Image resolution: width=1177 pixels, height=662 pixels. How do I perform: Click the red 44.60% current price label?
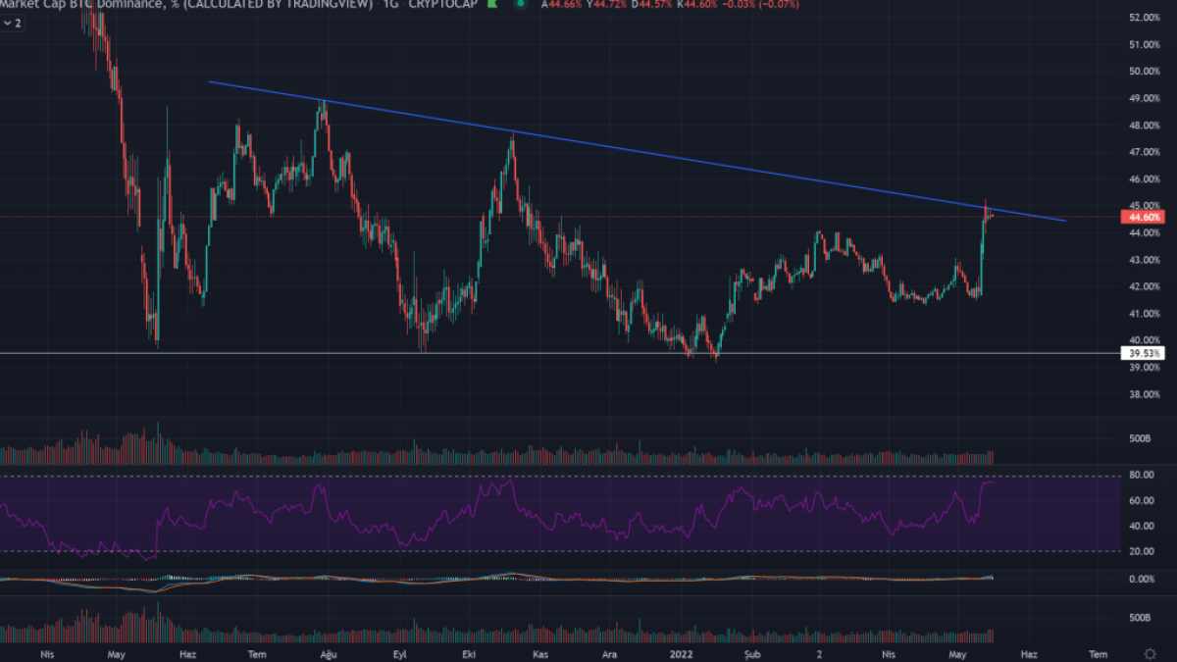click(x=1145, y=217)
